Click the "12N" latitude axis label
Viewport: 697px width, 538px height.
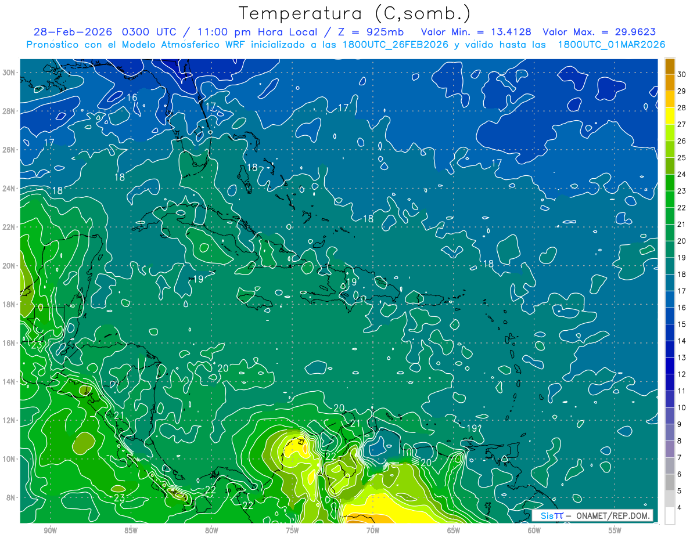coord(10,420)
